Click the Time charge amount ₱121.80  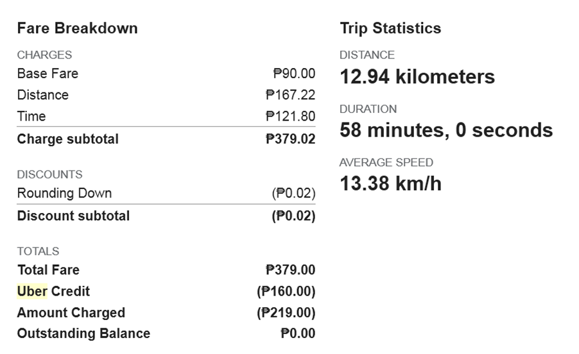[x=290, y=116]
